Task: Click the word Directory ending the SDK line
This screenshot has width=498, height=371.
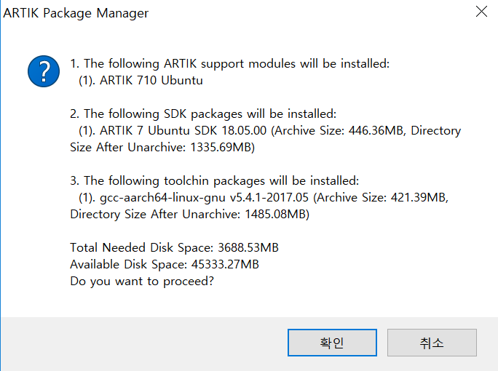Action: tap(435, 130)
